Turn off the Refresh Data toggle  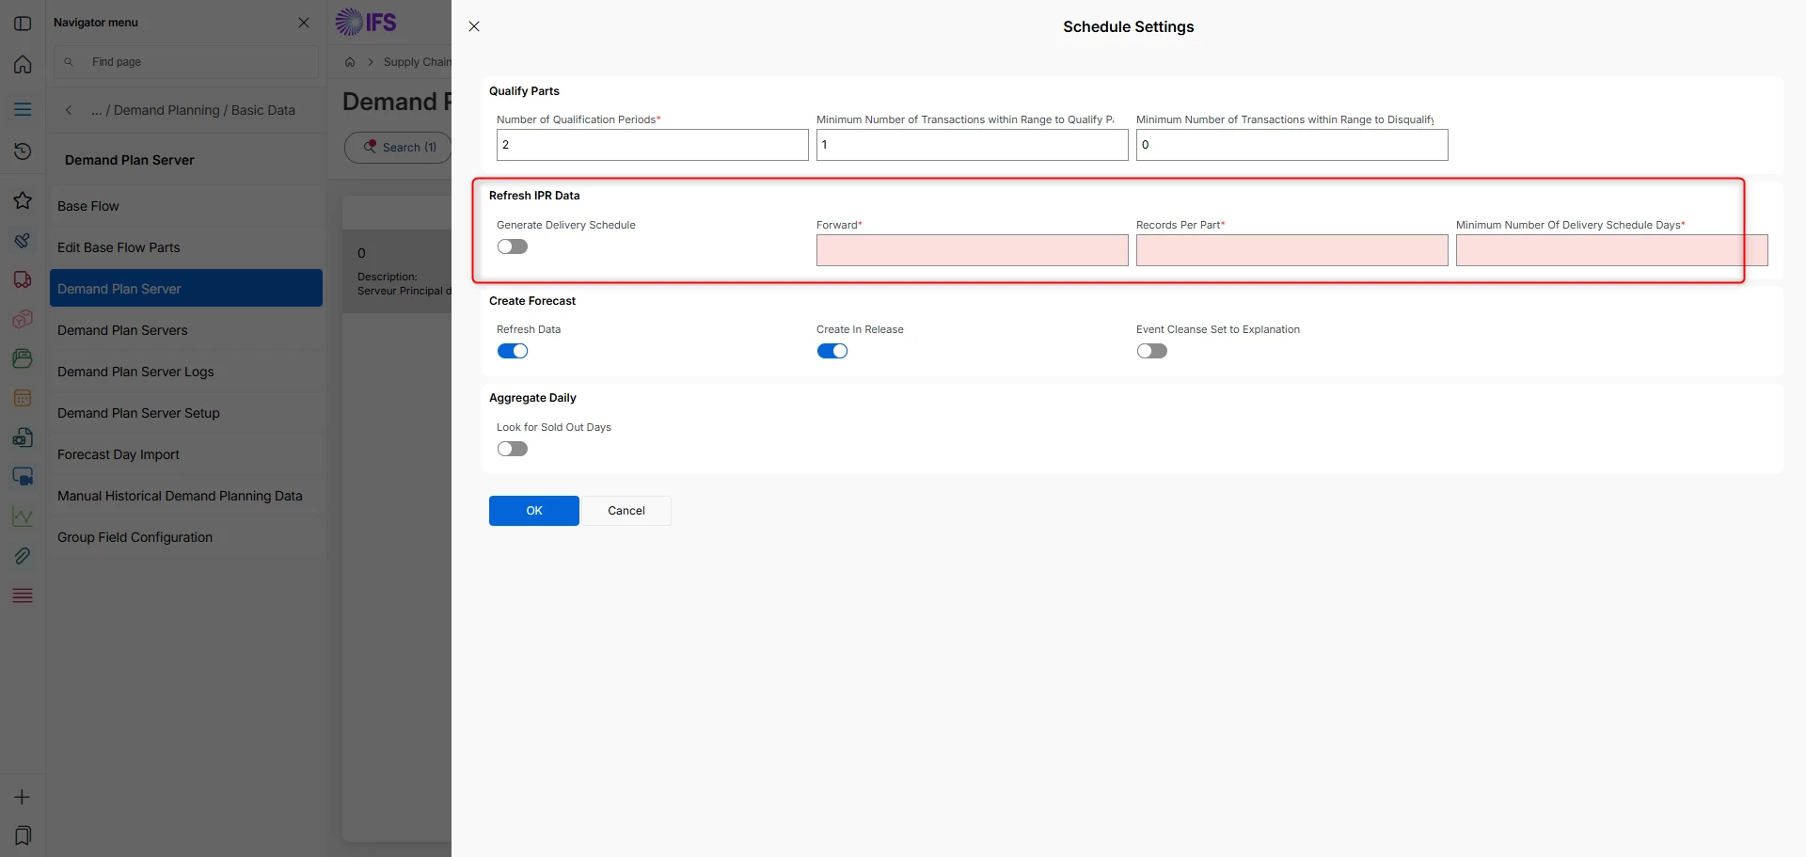[x=513, y=351]
